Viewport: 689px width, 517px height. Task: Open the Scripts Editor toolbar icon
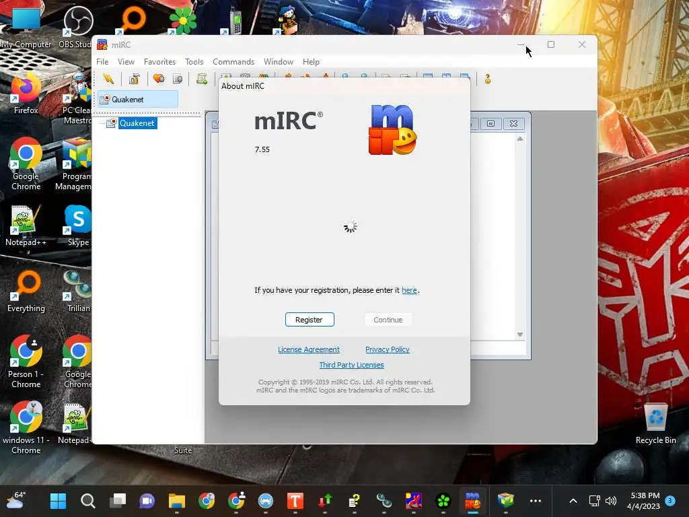pyautogui.click(x=202, y=79)
